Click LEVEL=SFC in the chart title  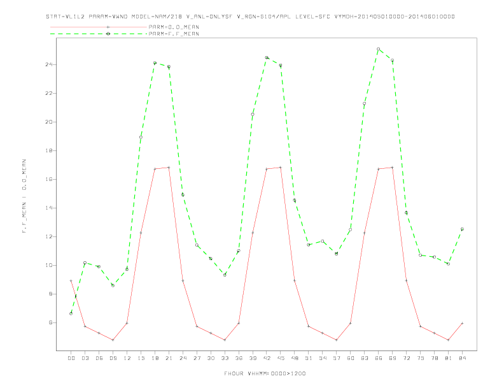pos(312,17)
